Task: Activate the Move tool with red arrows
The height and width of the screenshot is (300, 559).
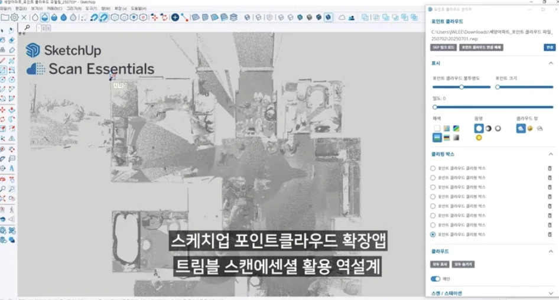Action: point(3,109)
